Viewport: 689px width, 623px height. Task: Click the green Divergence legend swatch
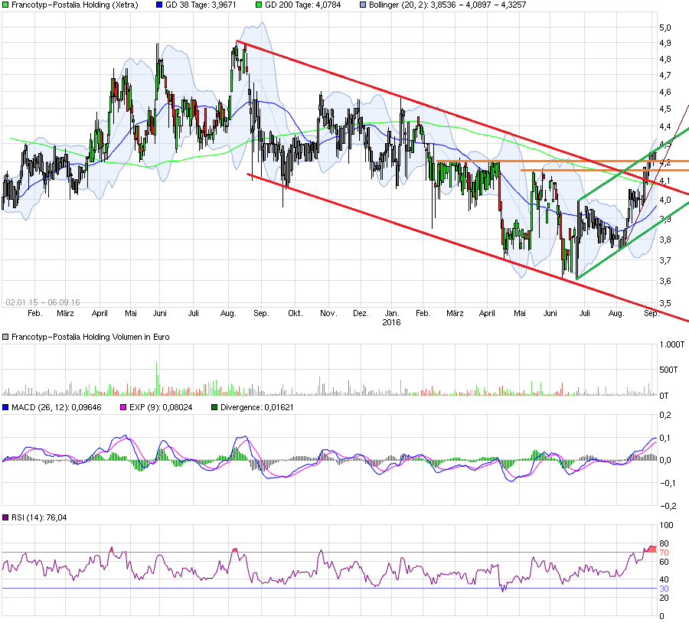point(214,407)
